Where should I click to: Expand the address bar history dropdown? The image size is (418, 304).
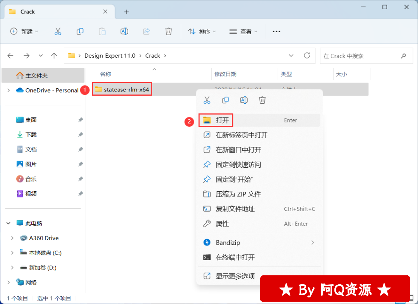point(291,55)
